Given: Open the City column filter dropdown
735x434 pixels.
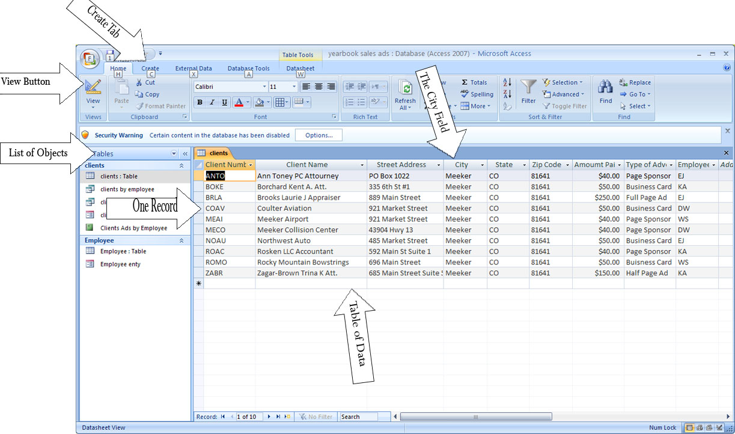Looking at the screenshot, I should point(482,165).
